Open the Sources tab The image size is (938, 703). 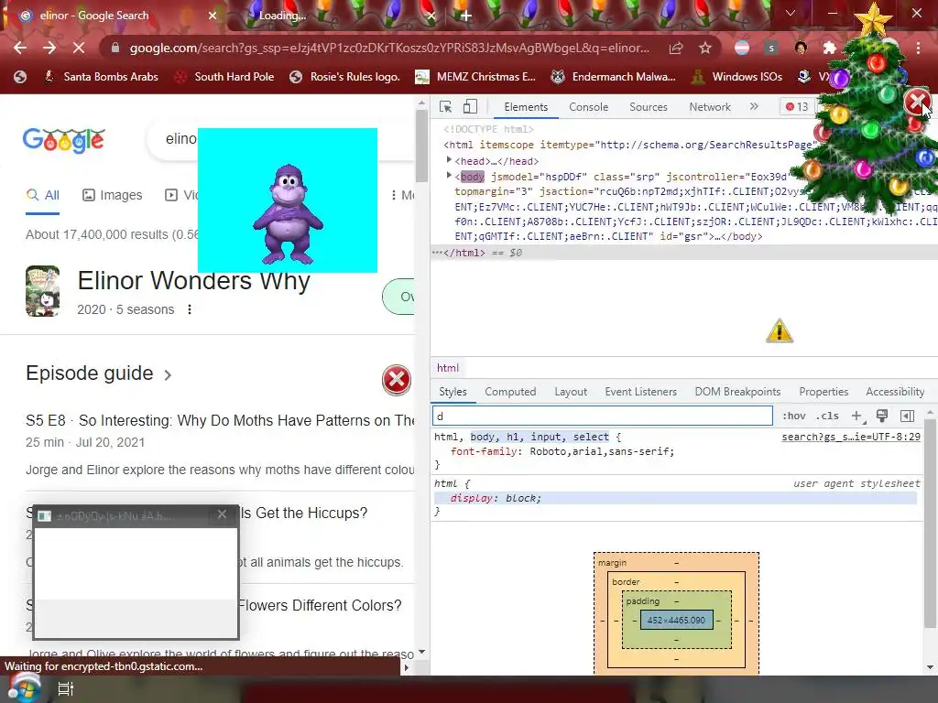pyautogui.click(x=648, y=107)
